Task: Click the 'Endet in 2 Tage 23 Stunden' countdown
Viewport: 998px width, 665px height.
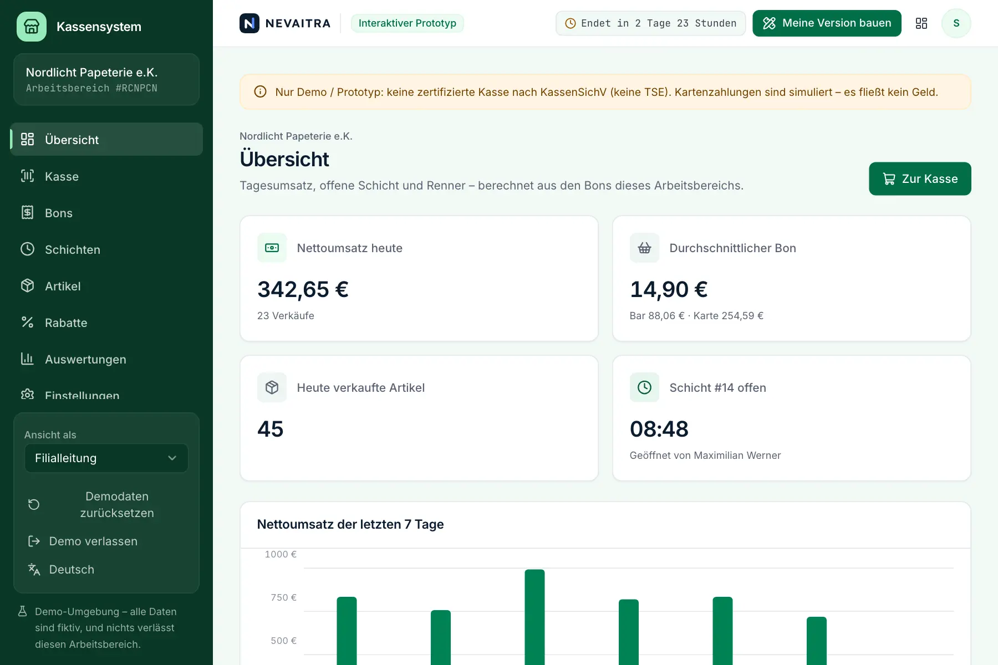Action: coord(651,23)
